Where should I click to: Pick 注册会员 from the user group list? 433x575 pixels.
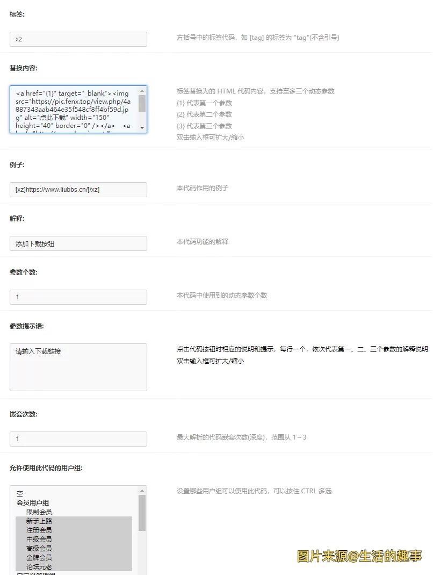tap(39, 530)
